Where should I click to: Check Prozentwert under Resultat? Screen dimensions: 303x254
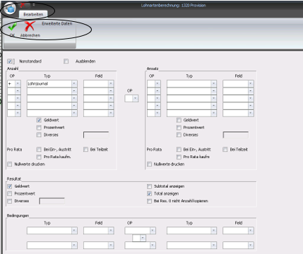[x=10, y=193]
